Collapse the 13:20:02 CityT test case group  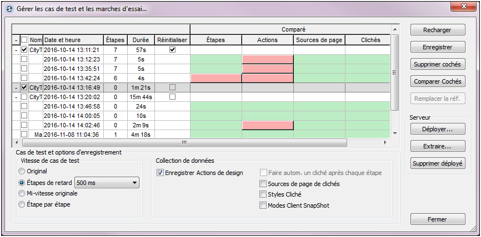(x=15, y=96)
